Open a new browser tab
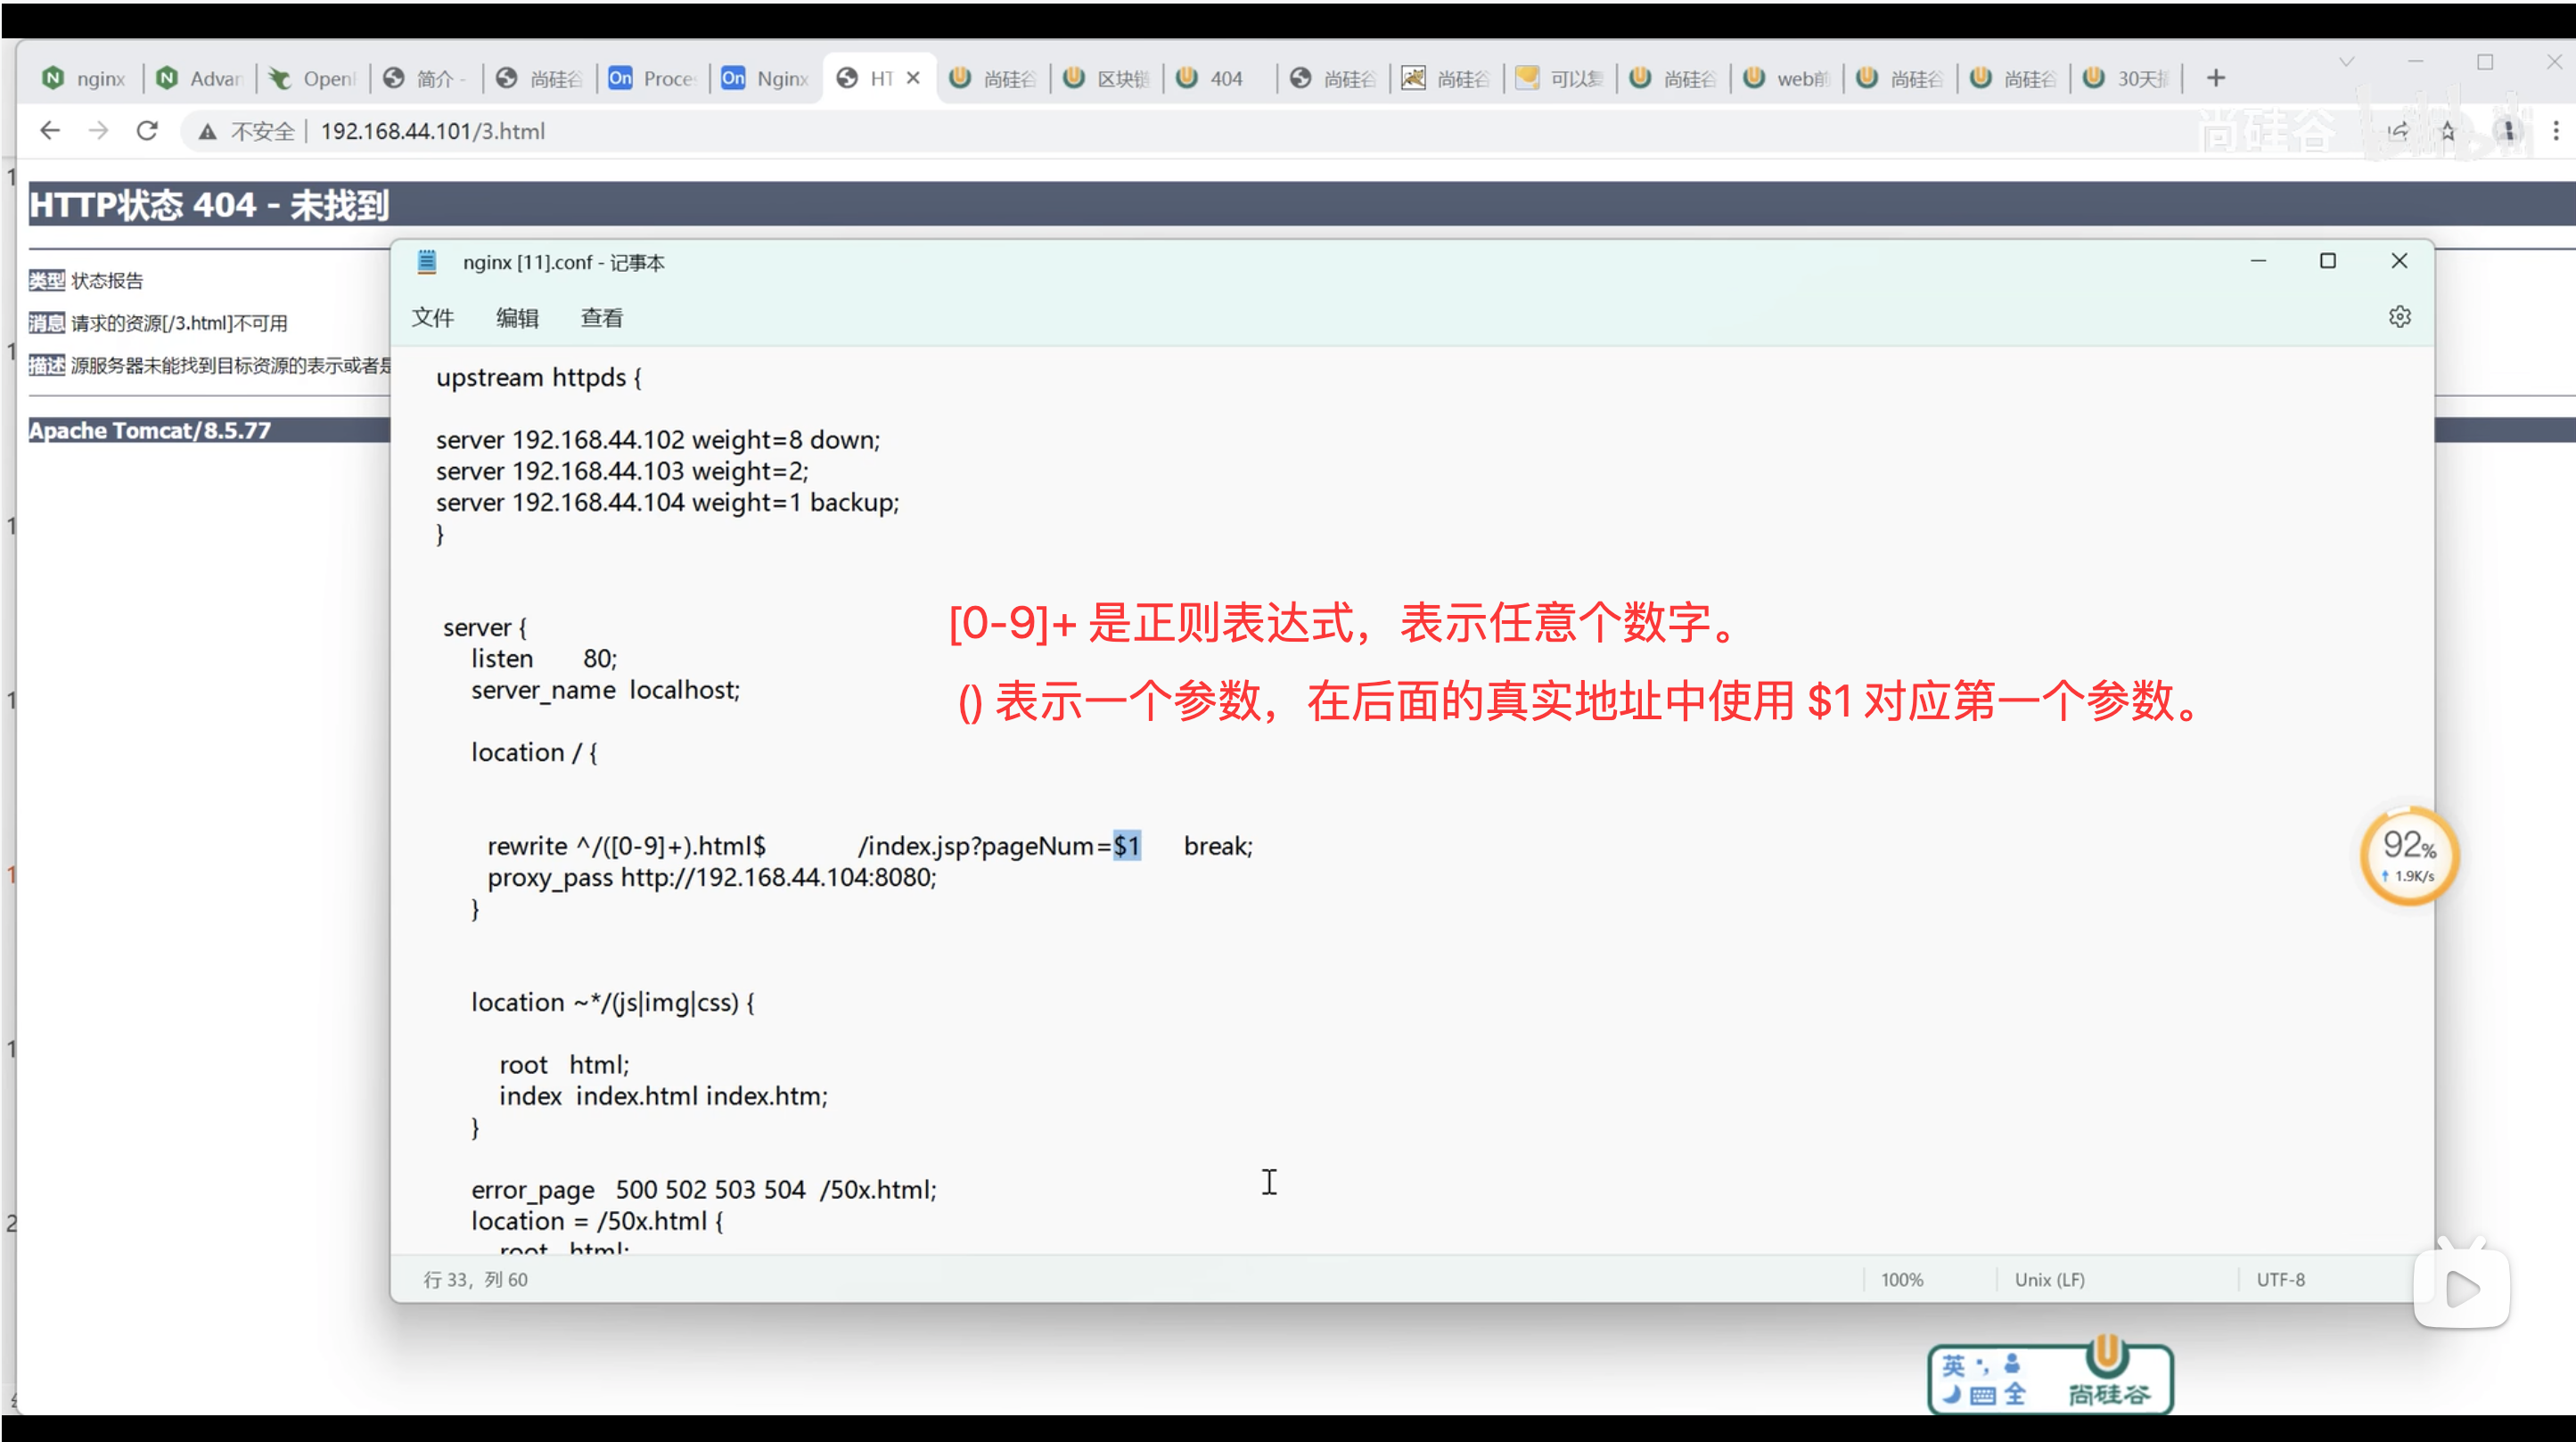The width and height of the screenshot is (2576, 1442). [x=2216, y=78]
